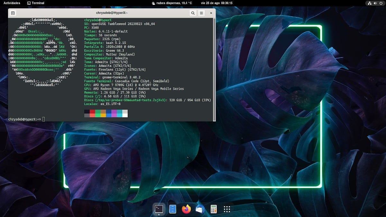This screenshot has height=217, width=386.
Task: Click the terminal prompt chrysdeb@HyperX:~>
Action: click(x=24, y=119)
